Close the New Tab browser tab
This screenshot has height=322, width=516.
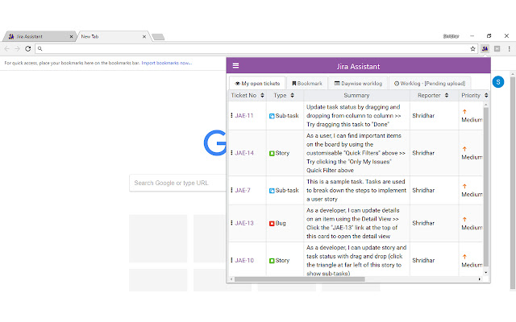point(144,37)
